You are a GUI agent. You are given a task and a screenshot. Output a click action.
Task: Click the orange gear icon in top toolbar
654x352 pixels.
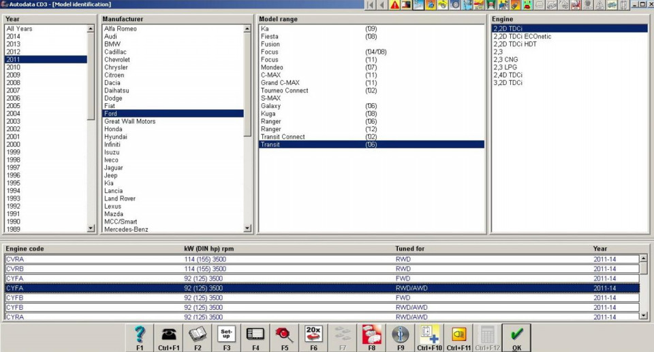click(431, 5)
